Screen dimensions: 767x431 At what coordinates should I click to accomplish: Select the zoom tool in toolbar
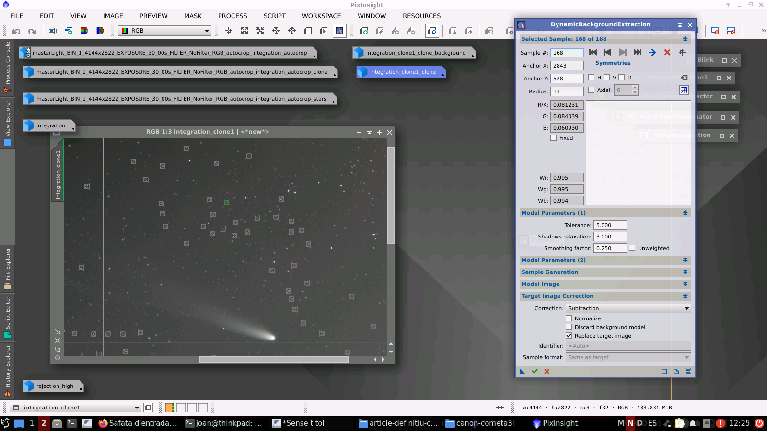pos(432,31)
